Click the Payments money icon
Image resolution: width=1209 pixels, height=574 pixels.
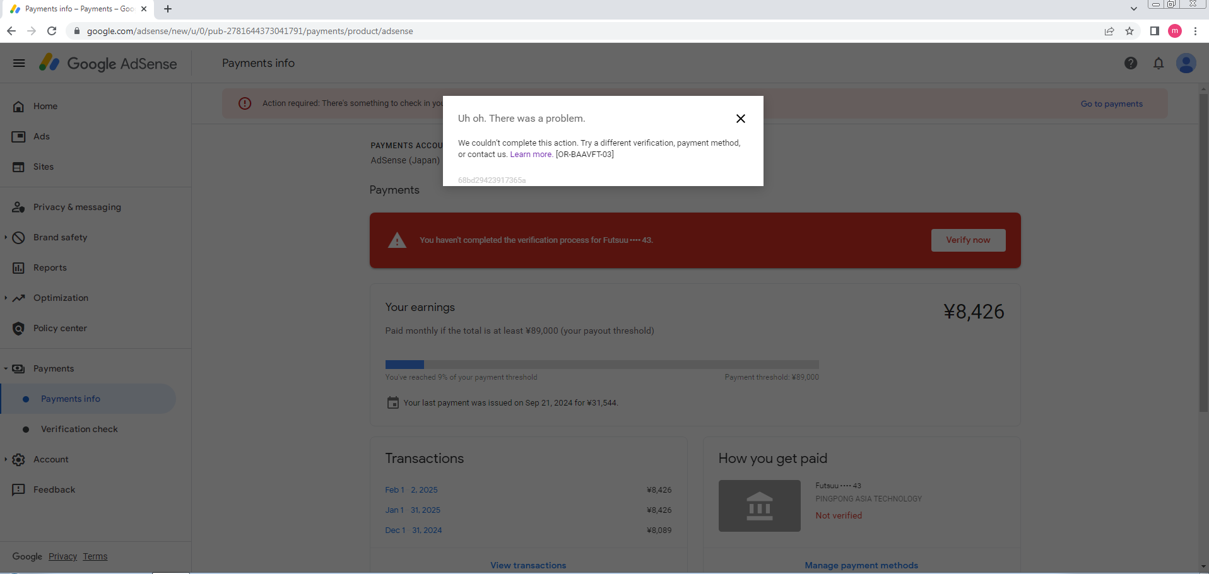tap(19, 368)
